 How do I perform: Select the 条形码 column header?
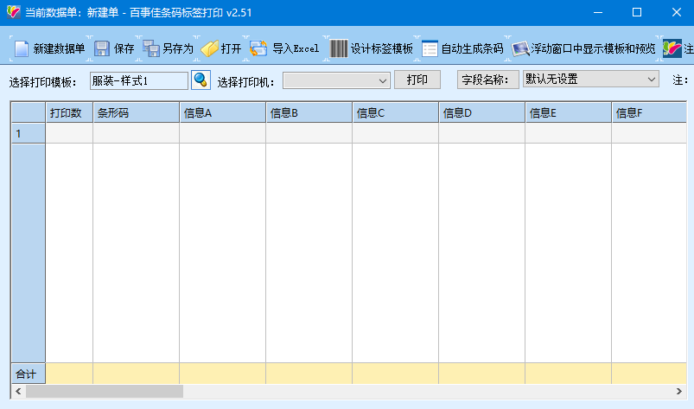coord(136,113)
